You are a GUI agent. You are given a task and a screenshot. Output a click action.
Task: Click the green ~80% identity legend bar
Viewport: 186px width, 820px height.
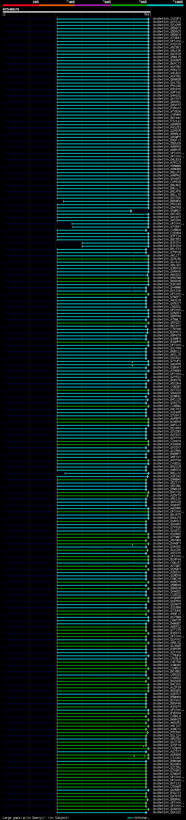click(x=129, y=6)
